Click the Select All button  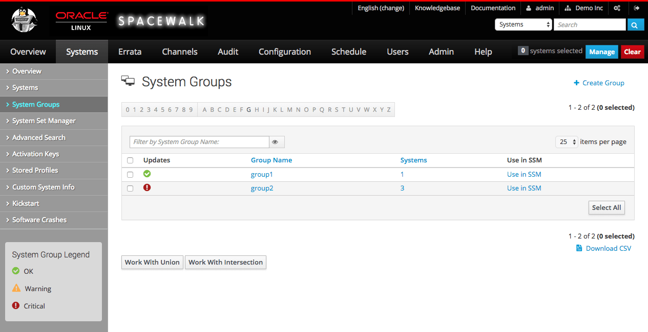point(607,207)
